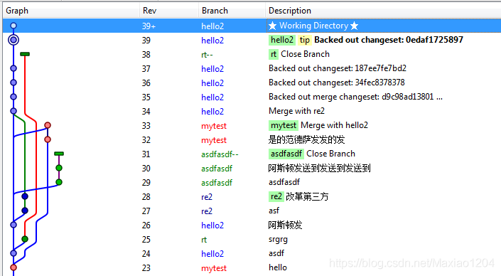The height and width of the screenshot is (276, 501).
Task: Click the mytest tag on revision 33
Action: pos(284,125)
